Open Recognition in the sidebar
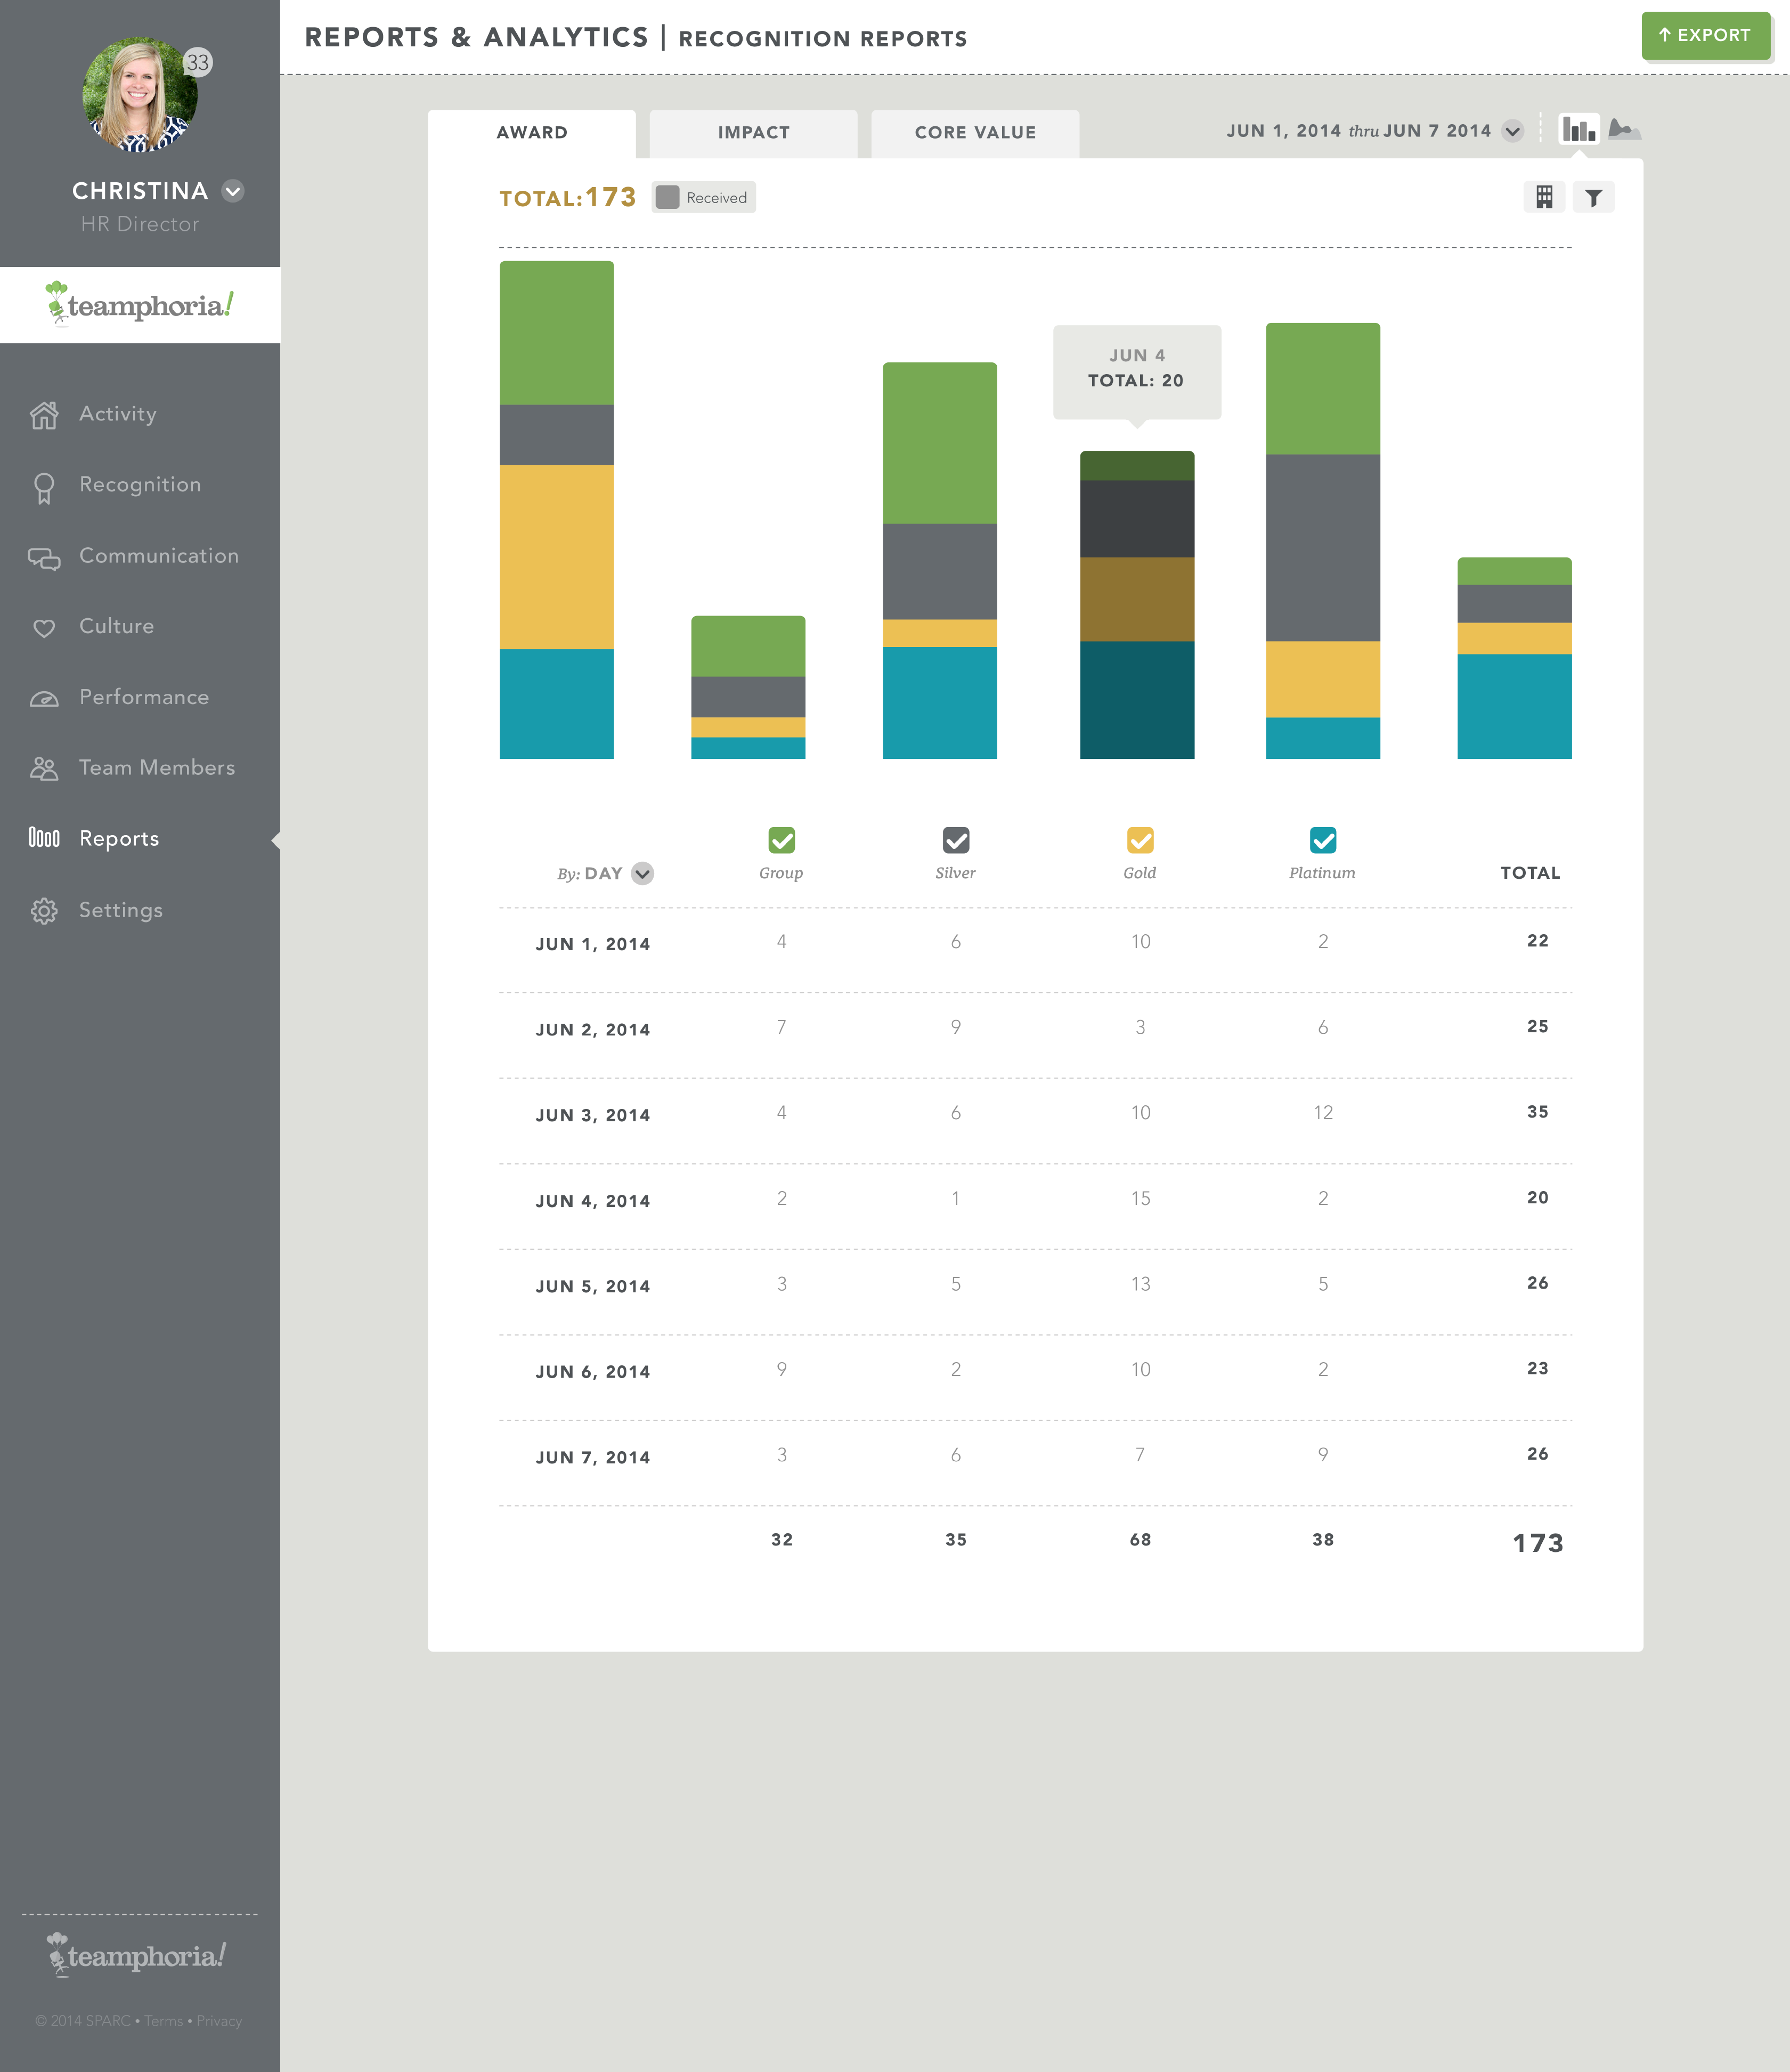 coord(139,485)
